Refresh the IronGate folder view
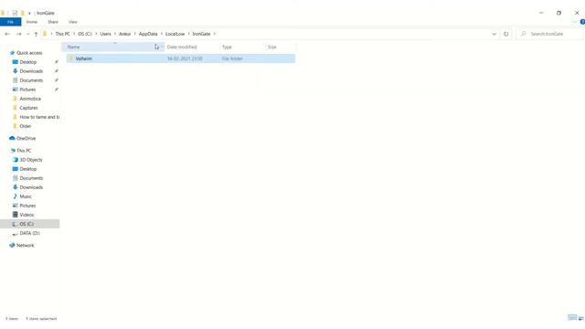This screenshot has height=329, width=585. click(x=505, y=34)
